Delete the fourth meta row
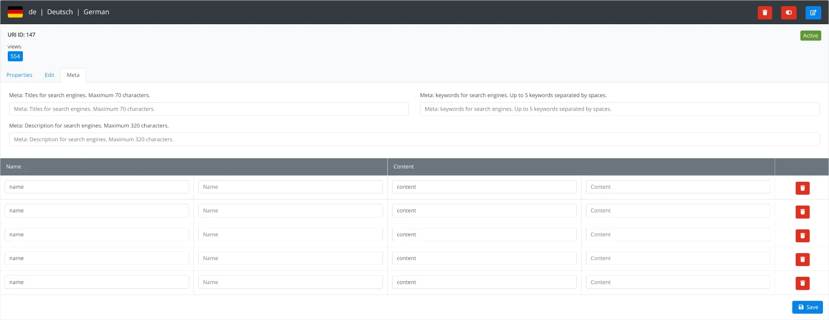This screenshot has height=320, width=829. click(x=802, y=260)
